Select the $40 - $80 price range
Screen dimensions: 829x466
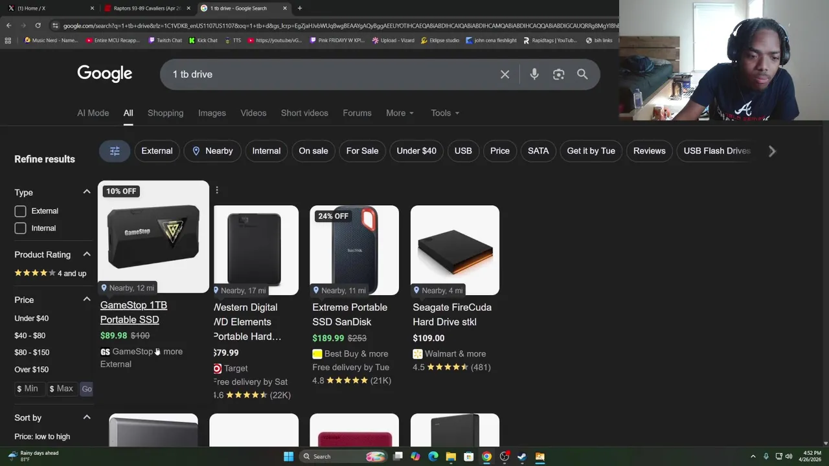pos(30,335)
